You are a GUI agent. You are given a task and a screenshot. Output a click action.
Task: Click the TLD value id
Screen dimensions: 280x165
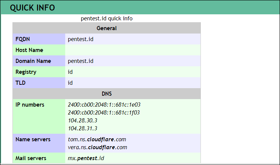click(70, 82)
